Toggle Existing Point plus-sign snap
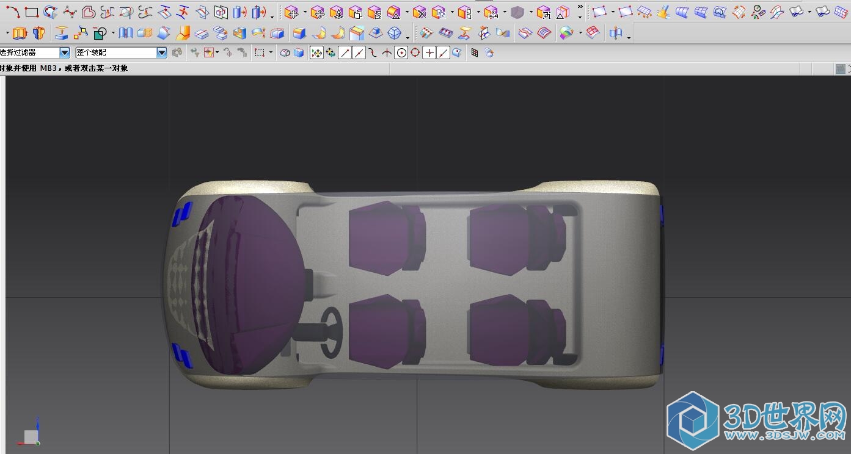 [x=429, y=53]
